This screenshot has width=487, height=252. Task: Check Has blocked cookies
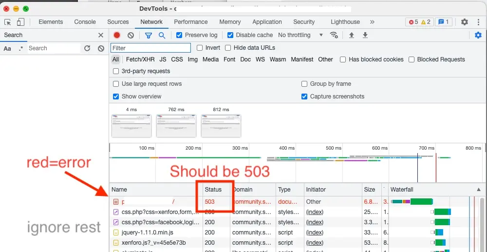[343, 59]
